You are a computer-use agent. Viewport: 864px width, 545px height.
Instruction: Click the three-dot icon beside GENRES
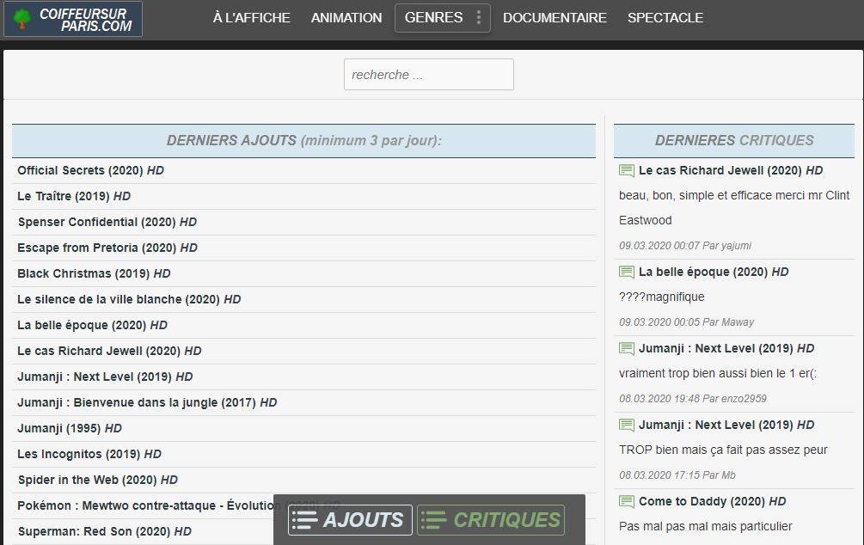click(x=479, y=18)
